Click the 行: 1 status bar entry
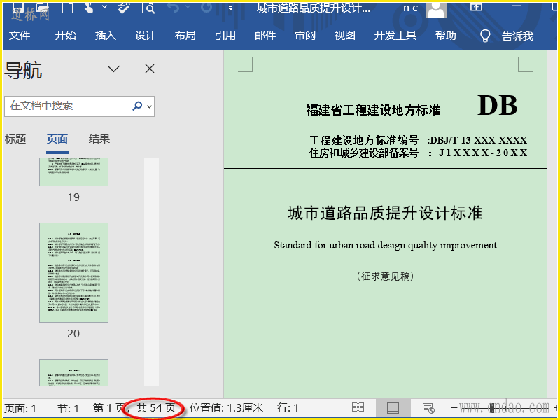The height and width of the screenshot is (420, 560). click(288, 408)
